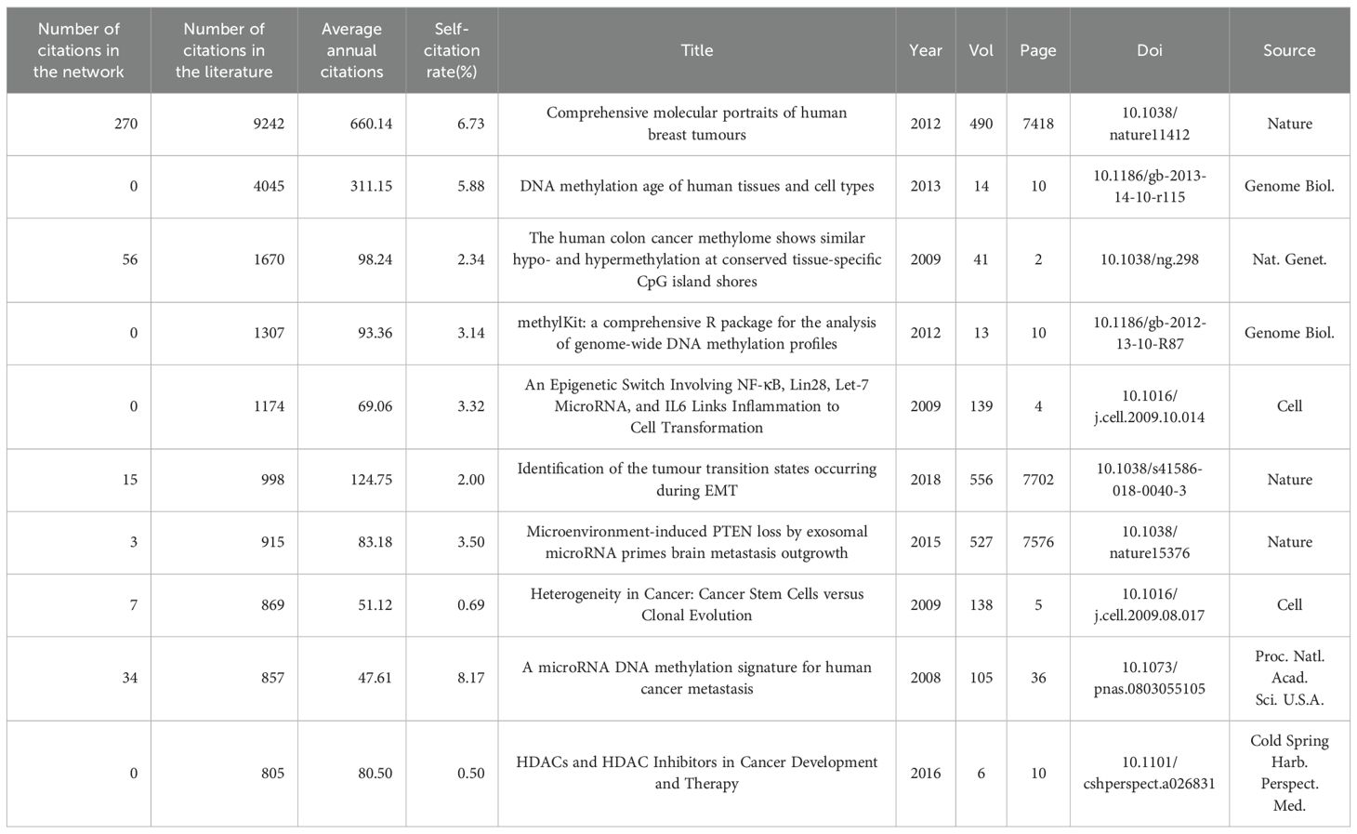Click year 2018 cell
This screenshot has height=834, width=1357.
(926, 480)
